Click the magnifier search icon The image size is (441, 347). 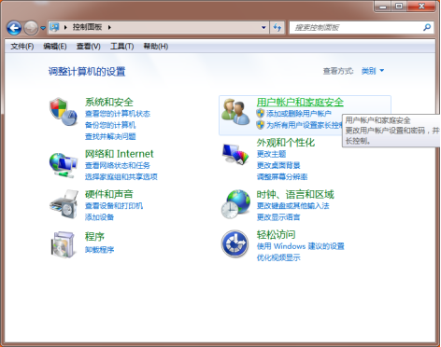(x=427, y=27)
